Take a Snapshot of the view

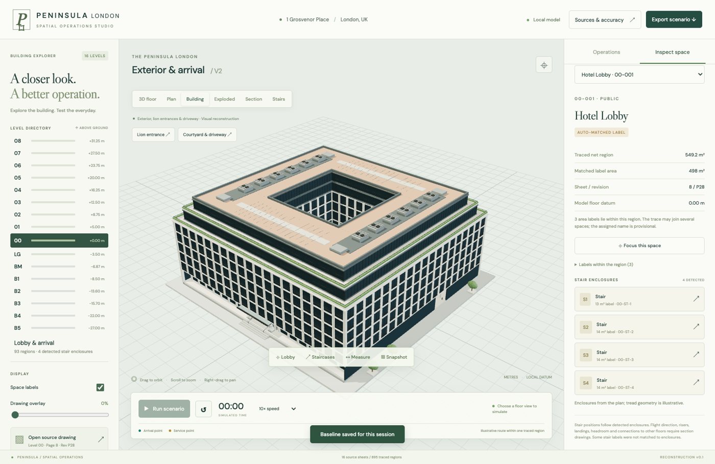coord(394,357)
